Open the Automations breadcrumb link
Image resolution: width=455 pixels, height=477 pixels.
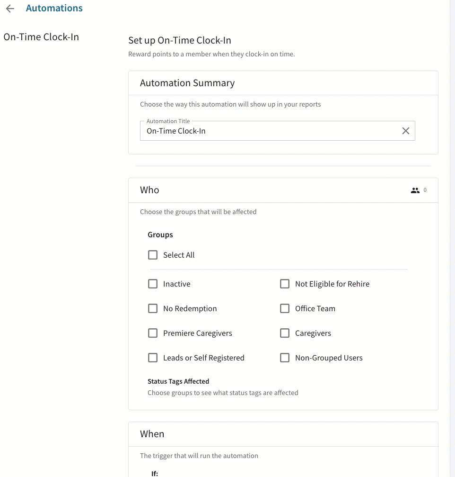coord(54,8)
